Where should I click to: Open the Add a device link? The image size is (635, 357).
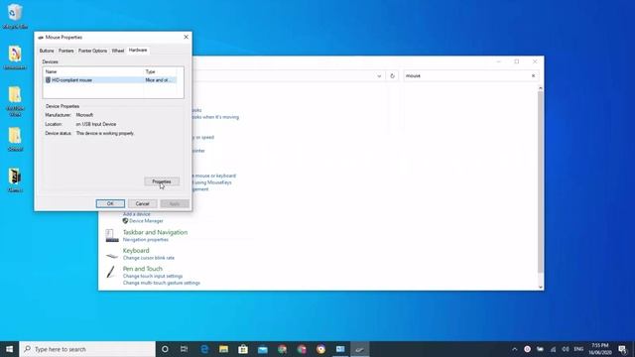(x=137, y=214)
